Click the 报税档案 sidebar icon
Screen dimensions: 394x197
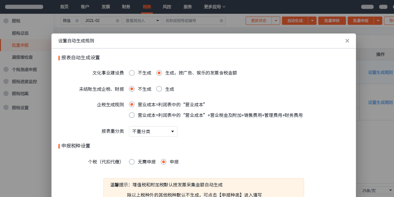click(6, 94)
